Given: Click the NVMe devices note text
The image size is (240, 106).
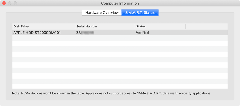Looking at the screenshot, I should 112,93.
